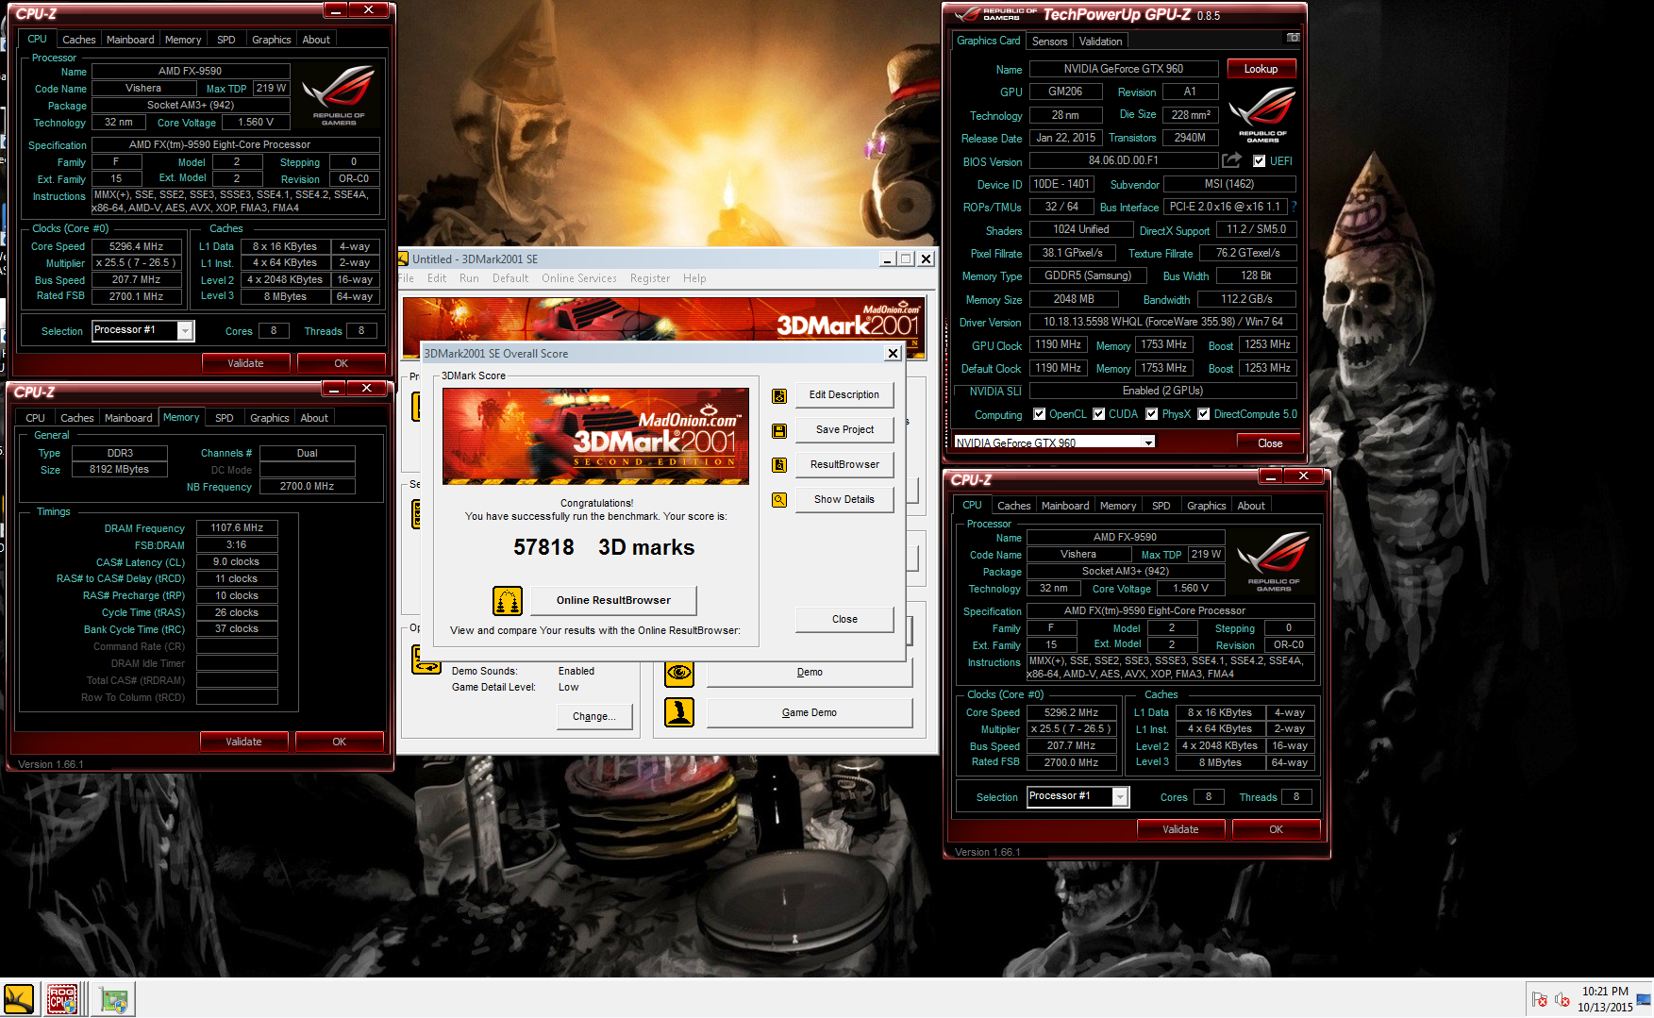The image size is (1654, 1018).
Task: Toggle the DirectCompute 5.0 checkbox
Action: tap(1203, 414)
